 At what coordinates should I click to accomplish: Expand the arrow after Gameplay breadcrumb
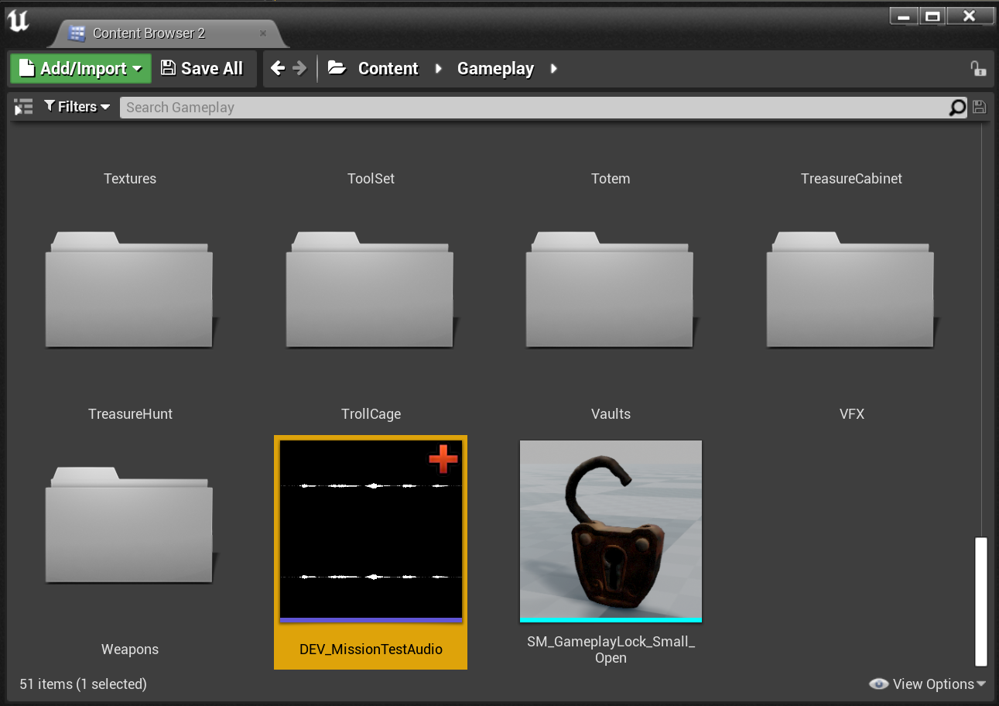pyautogui.click(x=554, y=68)
